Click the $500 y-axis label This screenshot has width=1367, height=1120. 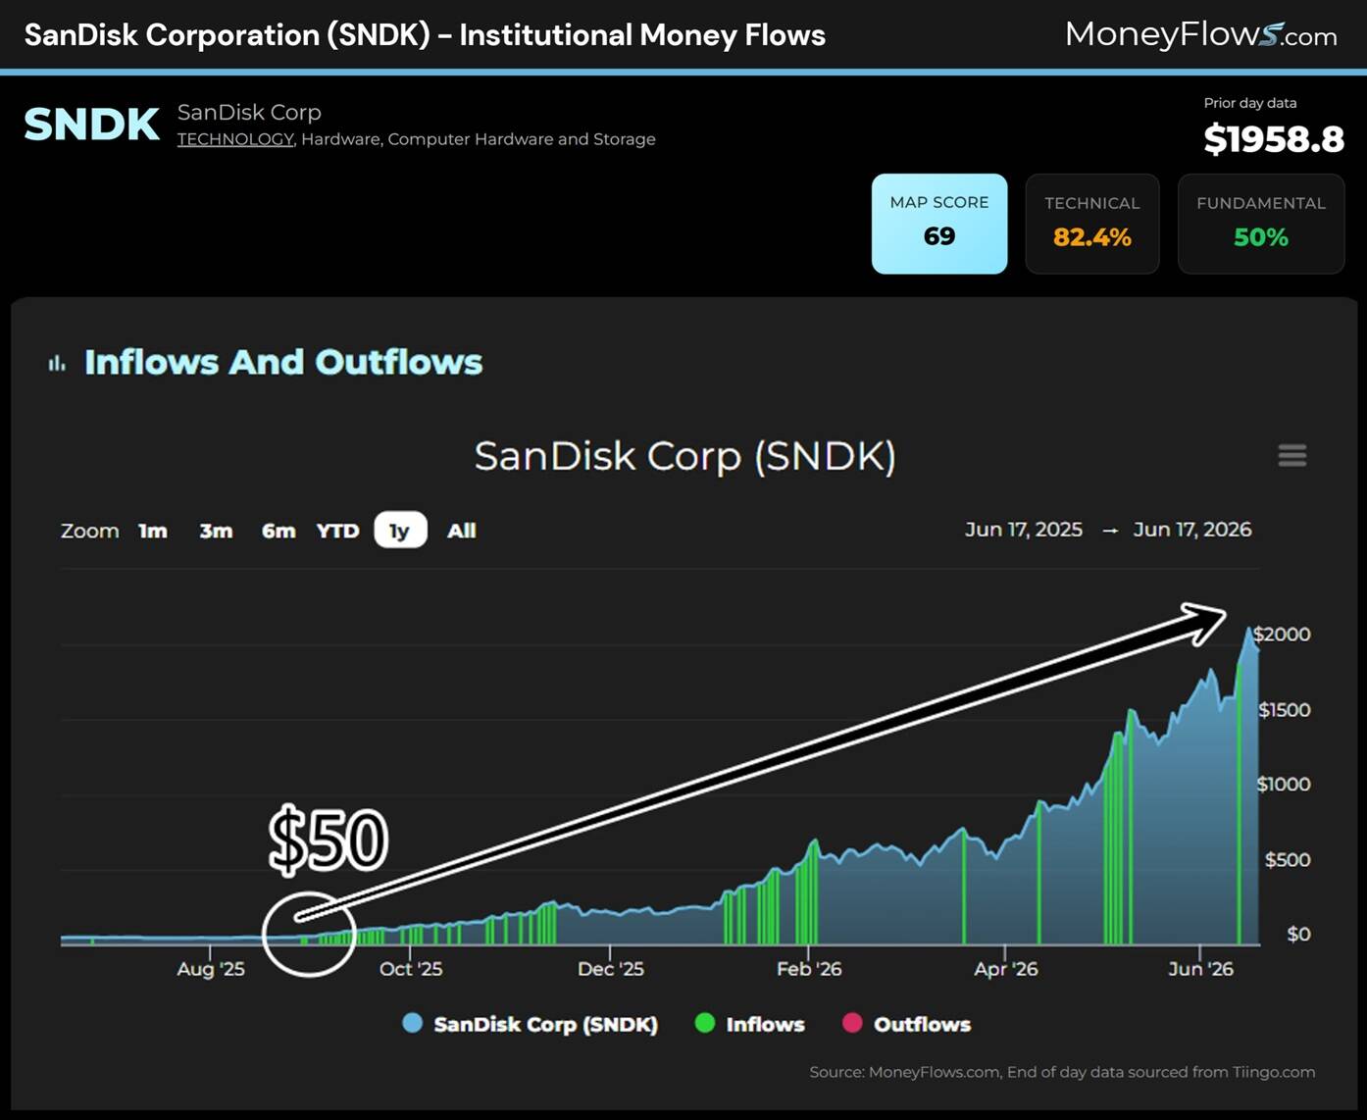tap(1288, 860)
